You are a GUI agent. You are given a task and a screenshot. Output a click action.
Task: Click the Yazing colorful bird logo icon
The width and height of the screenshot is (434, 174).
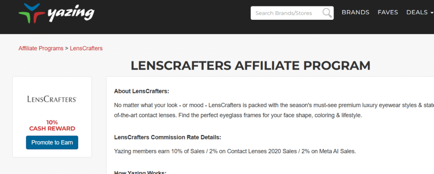[x=31, y=13]
